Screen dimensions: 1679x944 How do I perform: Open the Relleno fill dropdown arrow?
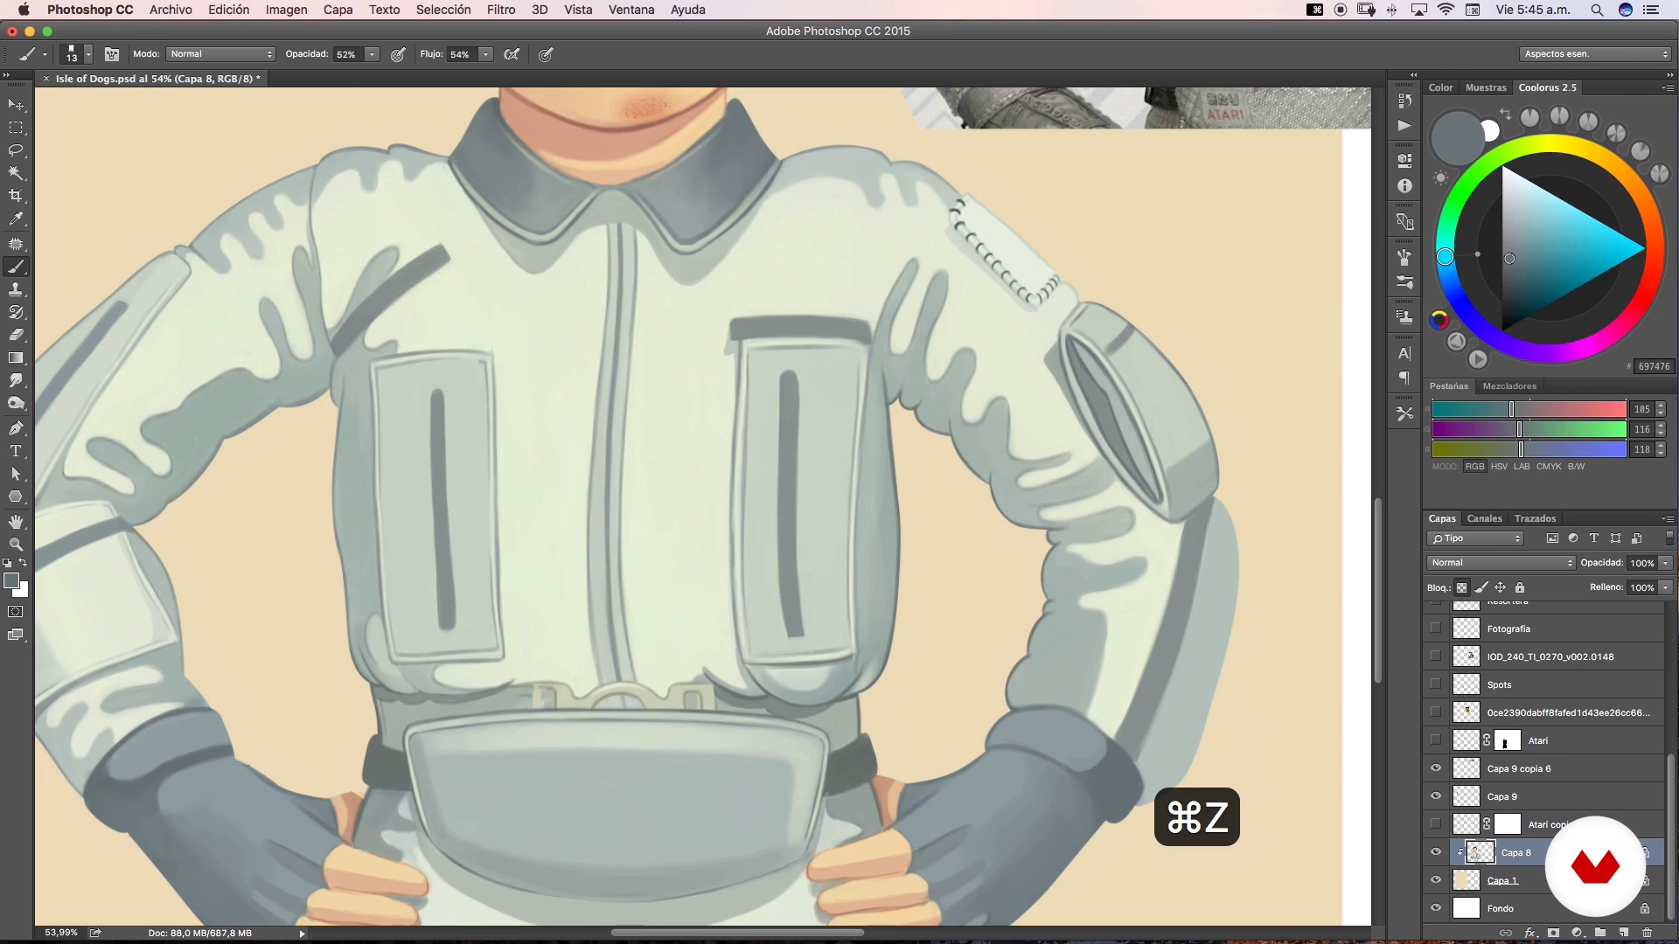point(1666,587)
